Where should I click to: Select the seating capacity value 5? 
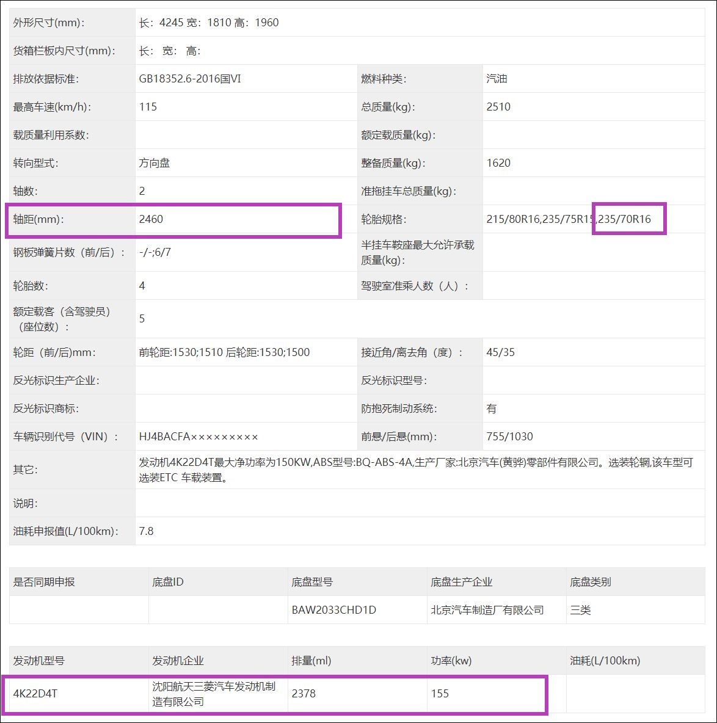pyautogui.click(x=141, y=318)
